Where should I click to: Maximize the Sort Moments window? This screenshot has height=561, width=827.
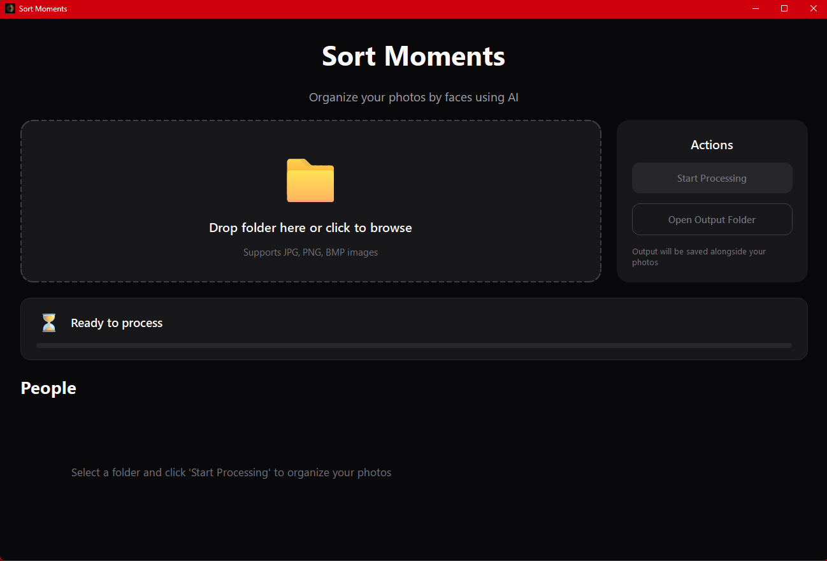[784, 8]
